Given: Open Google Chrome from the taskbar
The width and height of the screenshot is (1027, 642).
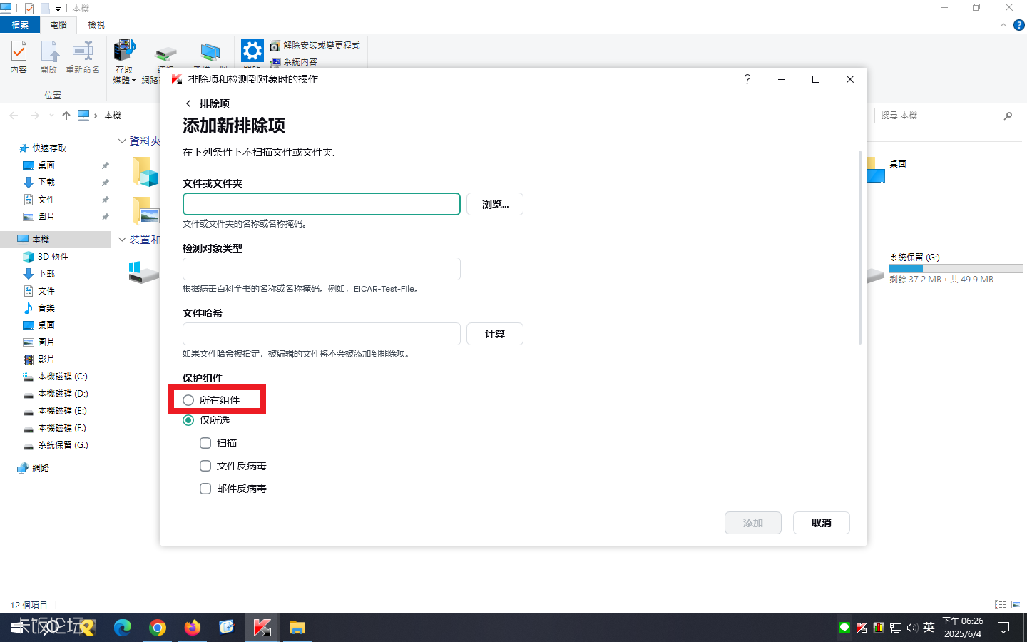Looking at the screenshot, I should pyautogui.click(x=158, y=628).
